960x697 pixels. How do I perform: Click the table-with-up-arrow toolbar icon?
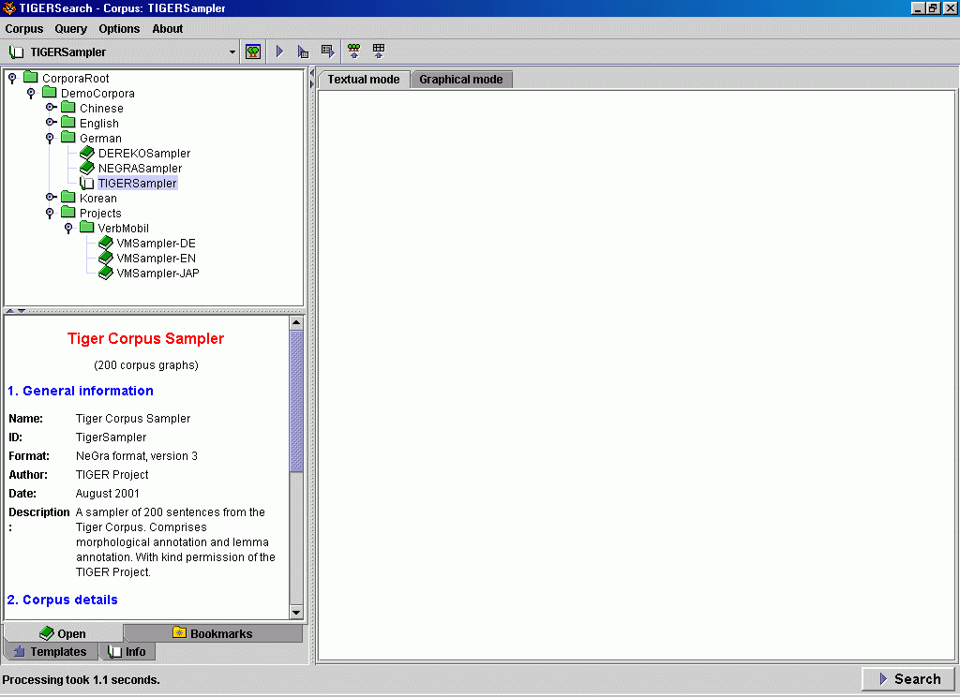pyautogui.click(x=379, y=52)
